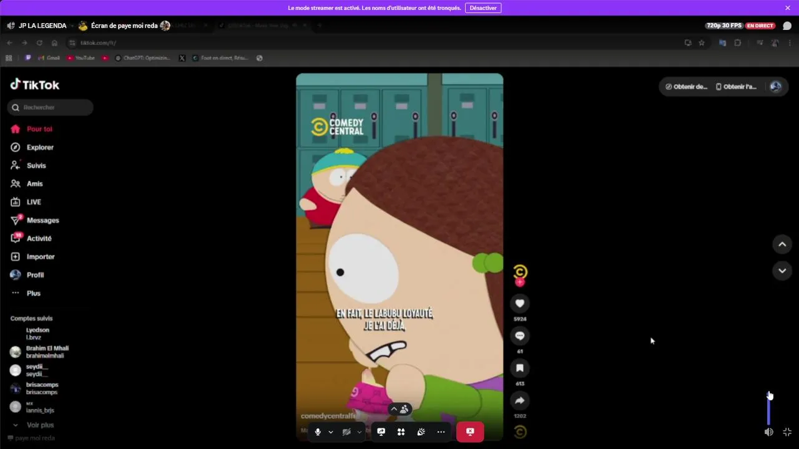799x449 pixels.
Task: Go to the next video with down arrow
Action: [782, 271]
